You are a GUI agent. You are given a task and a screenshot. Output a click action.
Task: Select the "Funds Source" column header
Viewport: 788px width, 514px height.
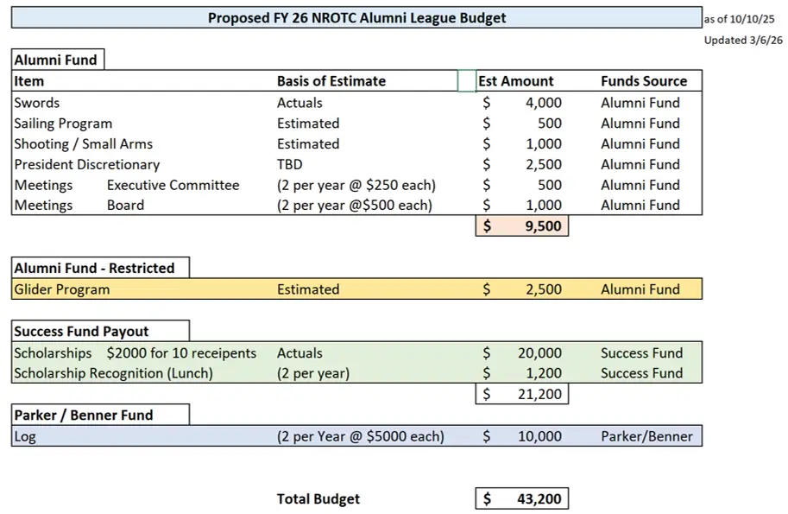click(x=644, y=81)
